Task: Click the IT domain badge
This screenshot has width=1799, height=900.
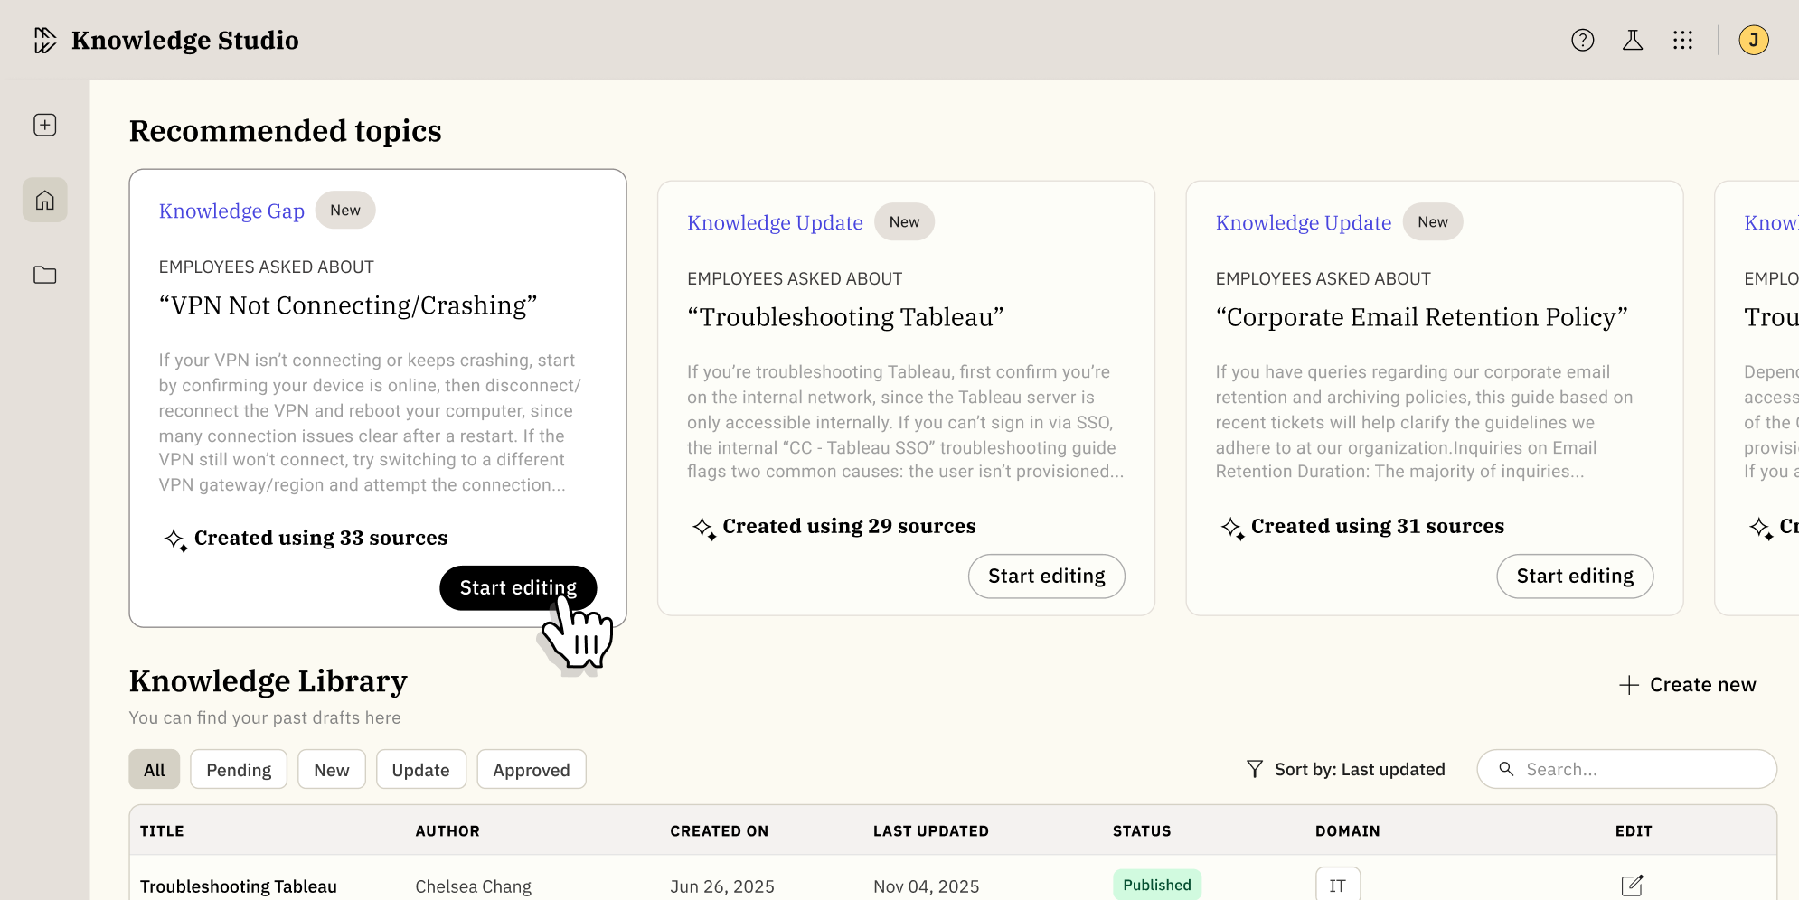Action: click(1337, 885)
